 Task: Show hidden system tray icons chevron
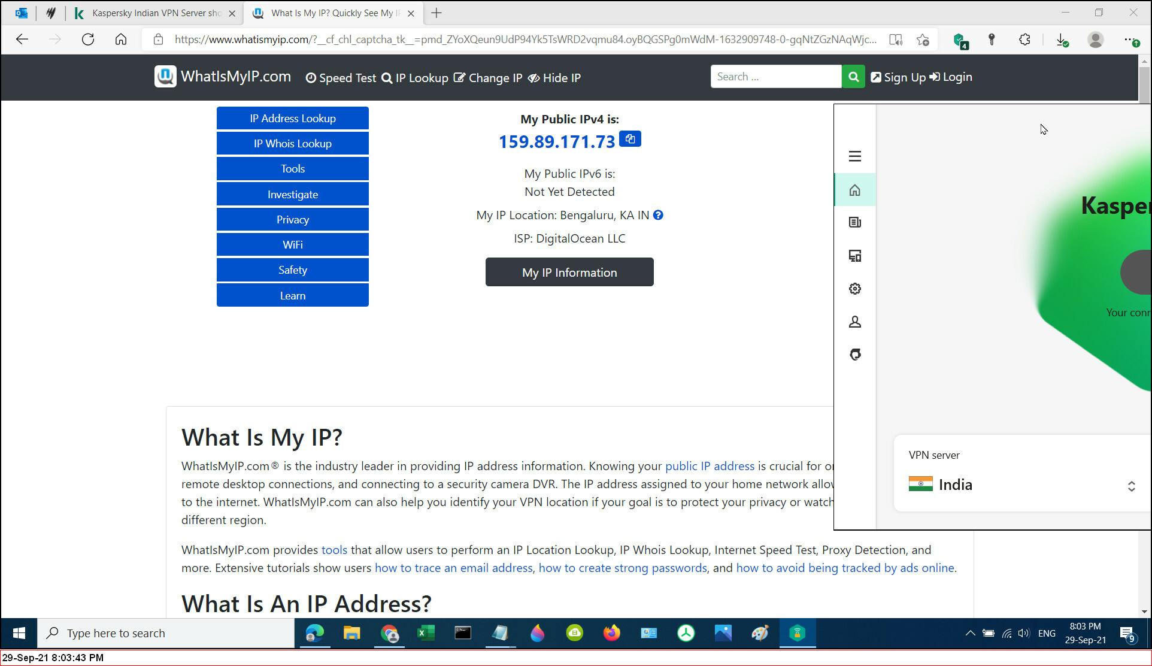click(x=970, y=633)
